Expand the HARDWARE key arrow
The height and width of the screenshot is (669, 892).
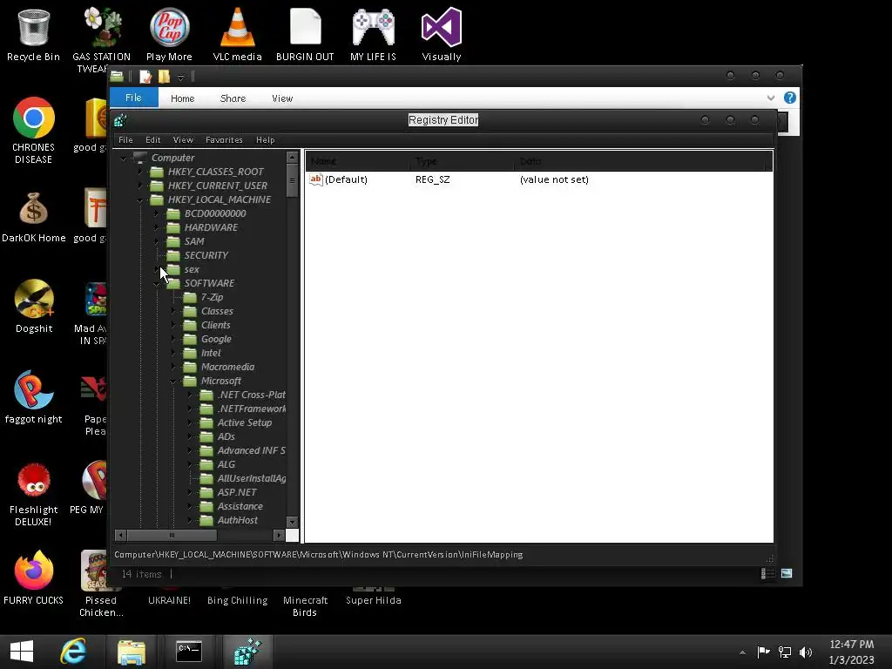157,227
